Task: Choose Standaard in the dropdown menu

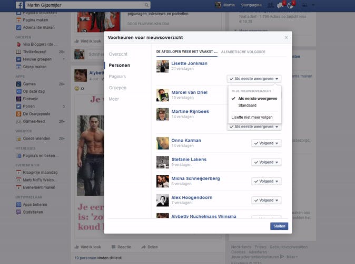Action: coord(247,105)
